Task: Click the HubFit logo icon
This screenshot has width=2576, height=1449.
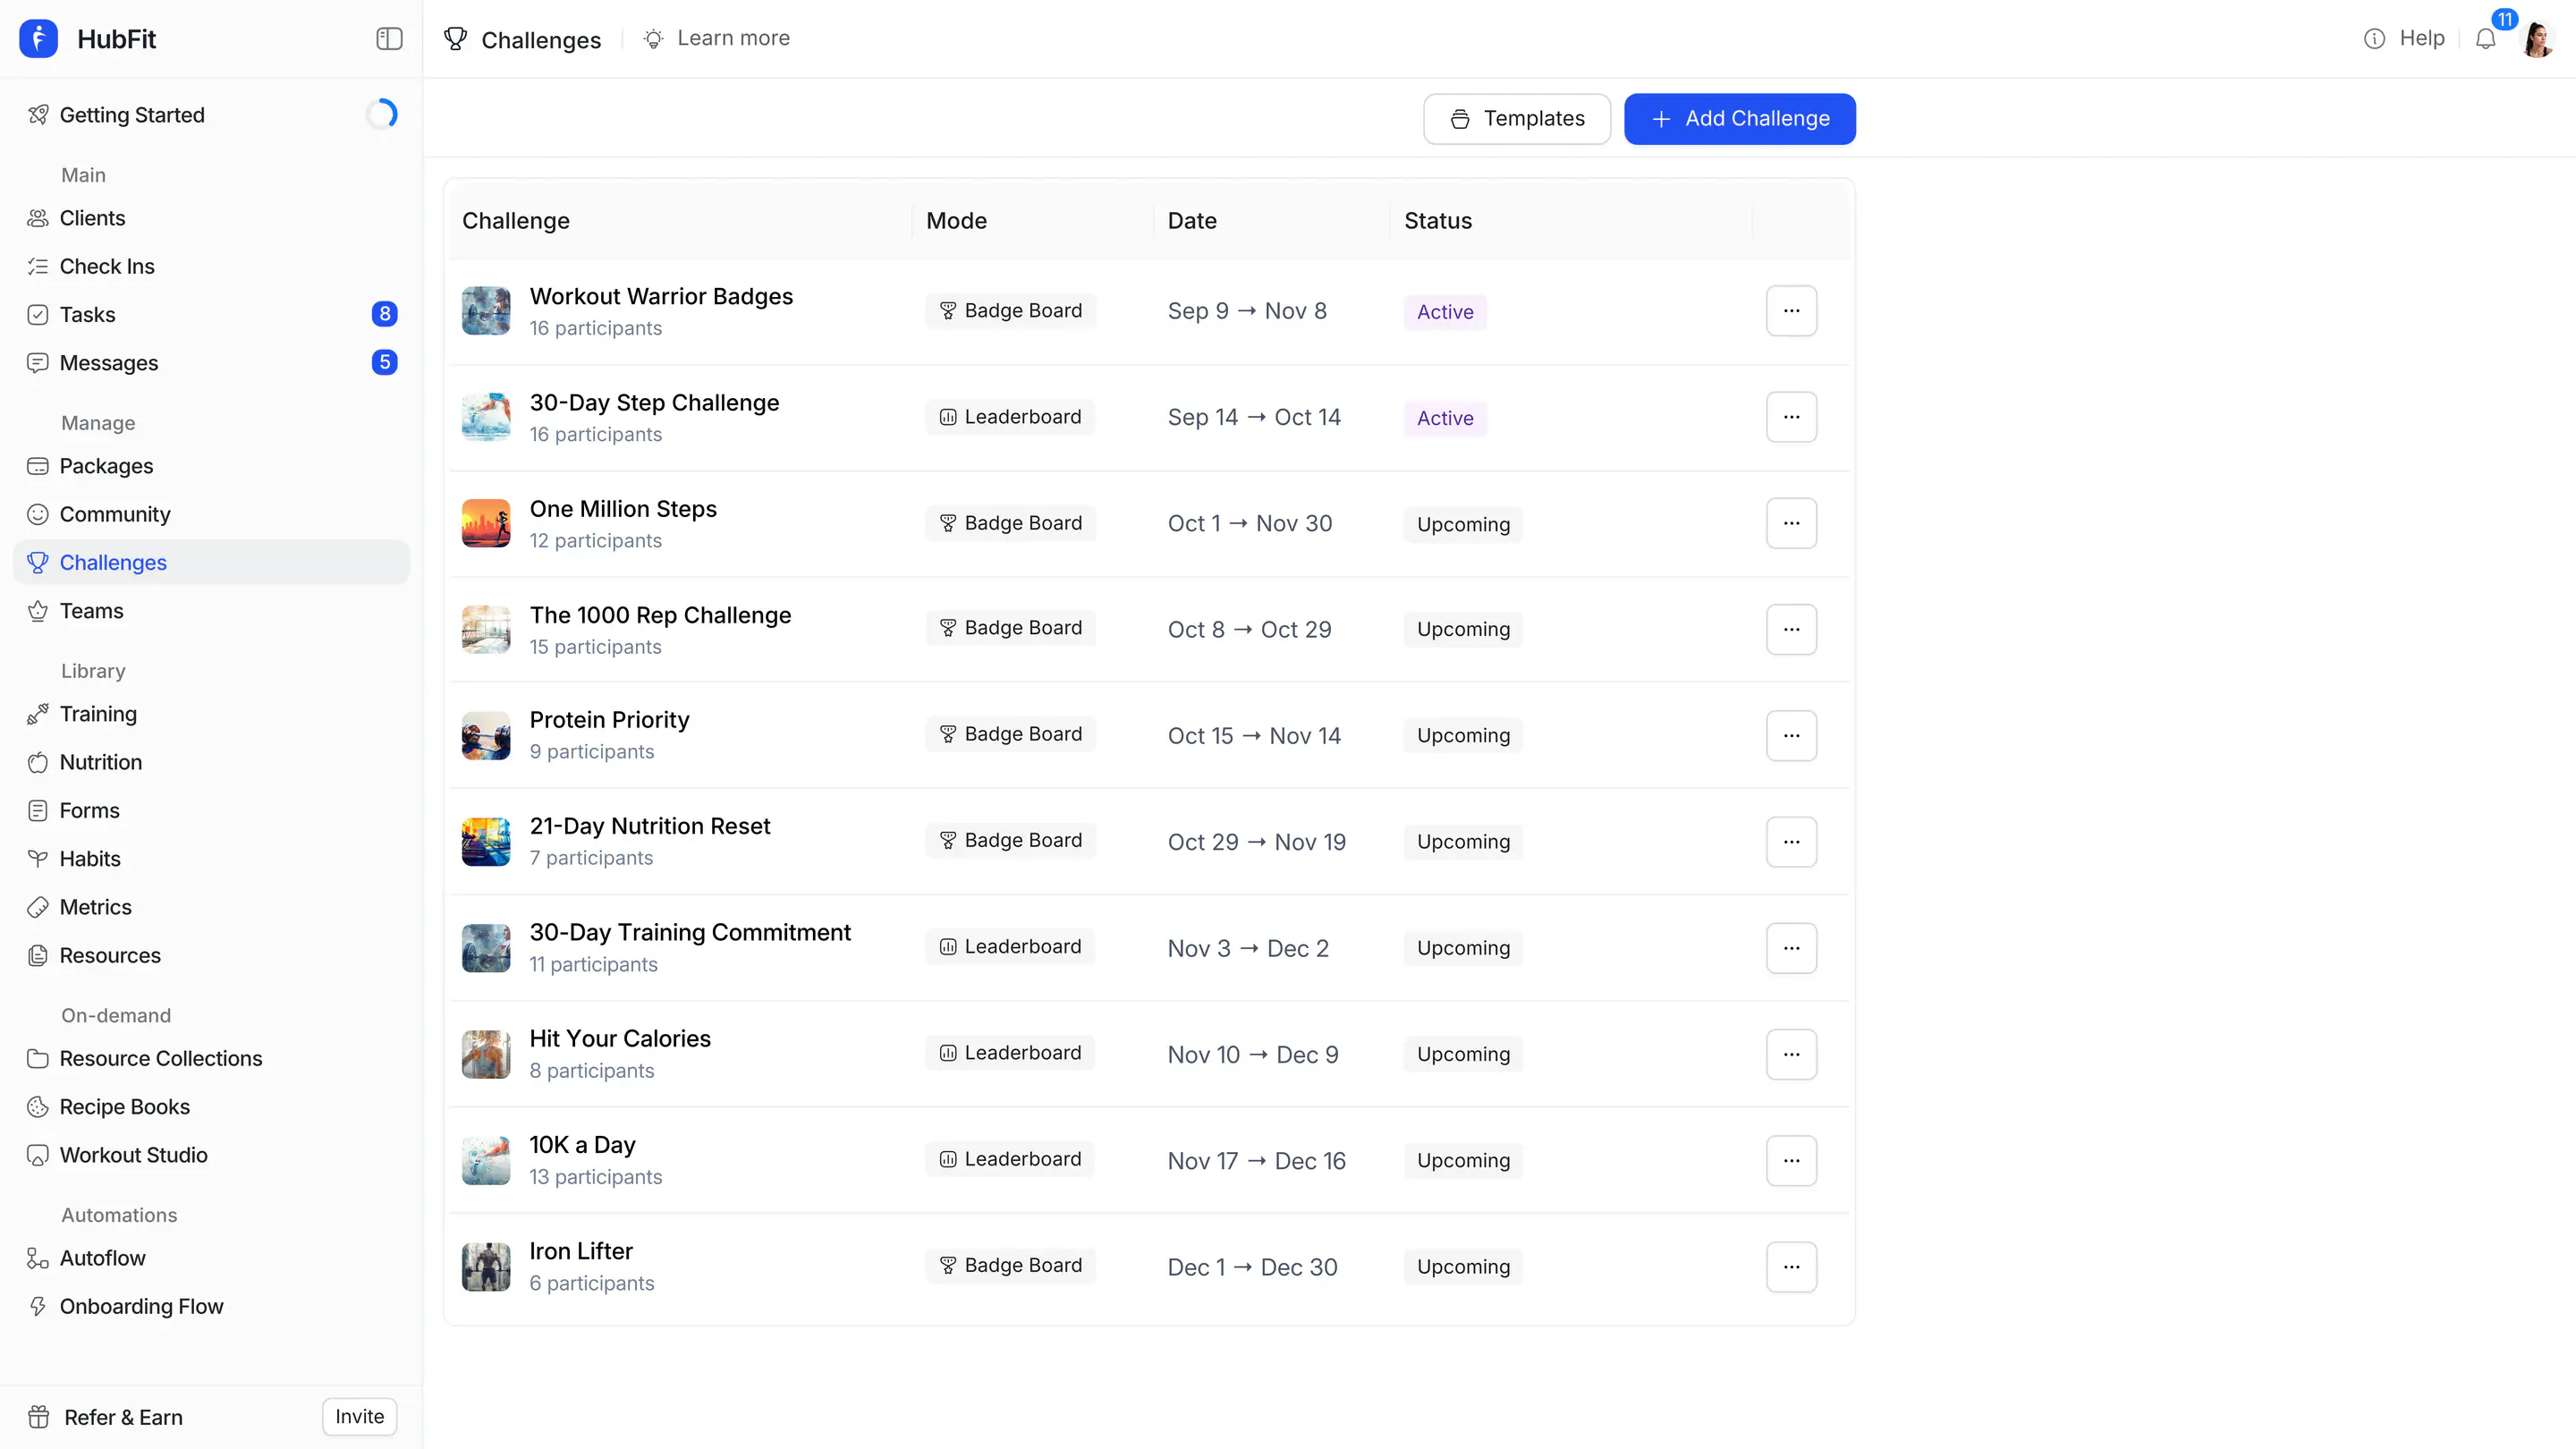Action: pyautogui.click(x=38, y=39)
